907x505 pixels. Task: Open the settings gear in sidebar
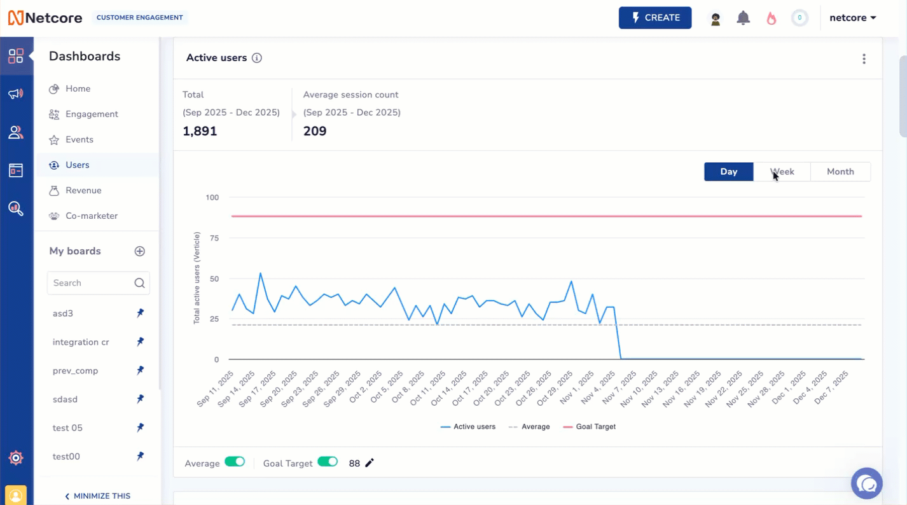coord(17,457)
